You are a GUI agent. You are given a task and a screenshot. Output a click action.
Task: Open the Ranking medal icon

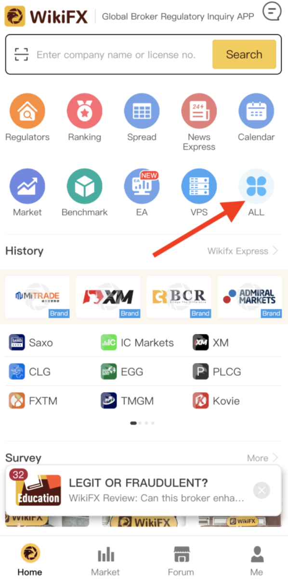pos(84,111)
